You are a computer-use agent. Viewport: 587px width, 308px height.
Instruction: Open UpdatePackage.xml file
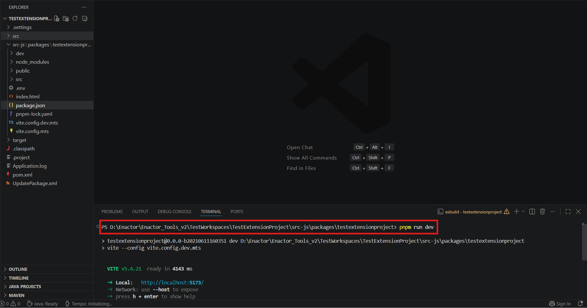click(x=47, y=183)
